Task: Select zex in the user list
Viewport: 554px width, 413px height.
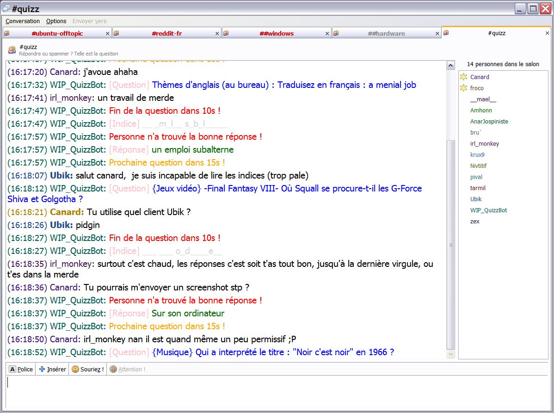Action: pos(475,222)
